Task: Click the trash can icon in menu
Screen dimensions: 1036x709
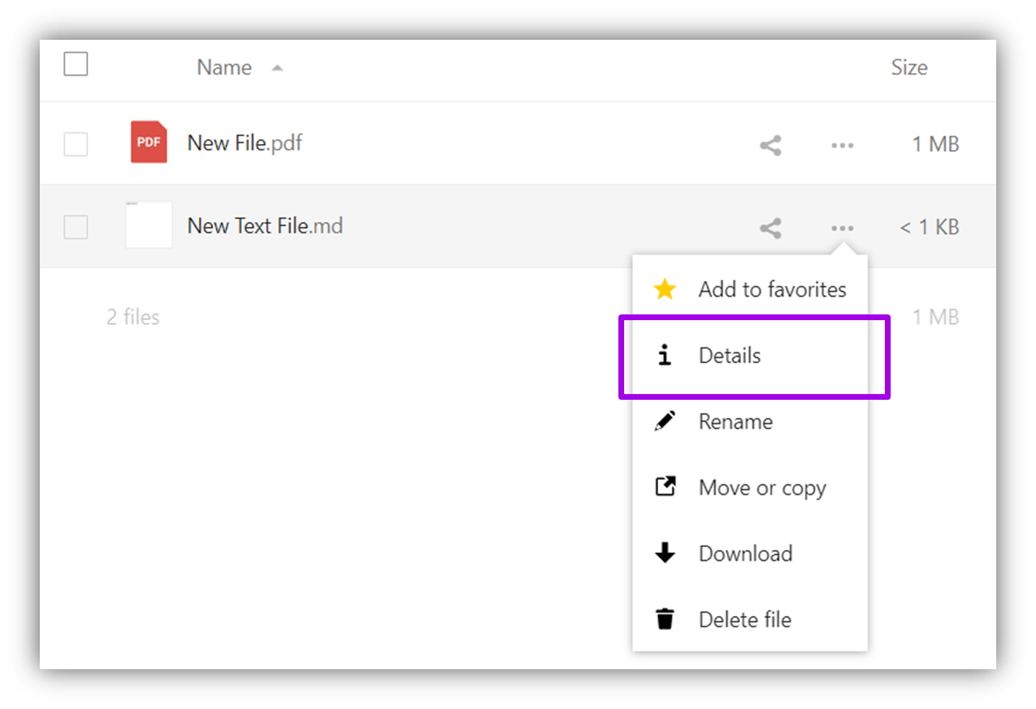Action: (x=665, y=619)
